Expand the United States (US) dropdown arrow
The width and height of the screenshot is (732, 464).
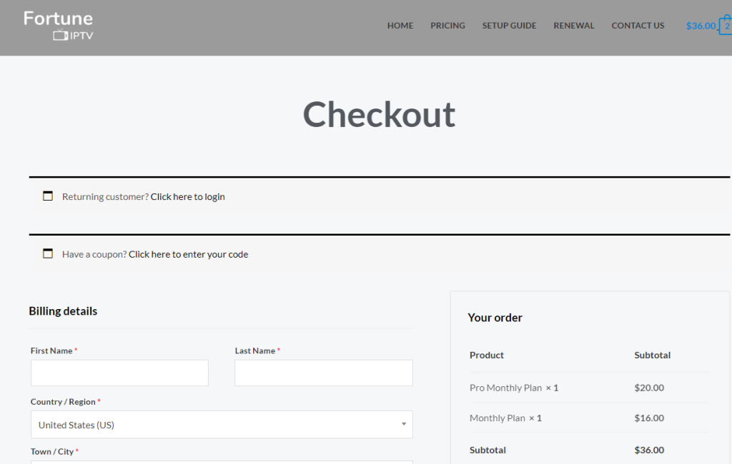pyautogui.click(x=404, y=424)
